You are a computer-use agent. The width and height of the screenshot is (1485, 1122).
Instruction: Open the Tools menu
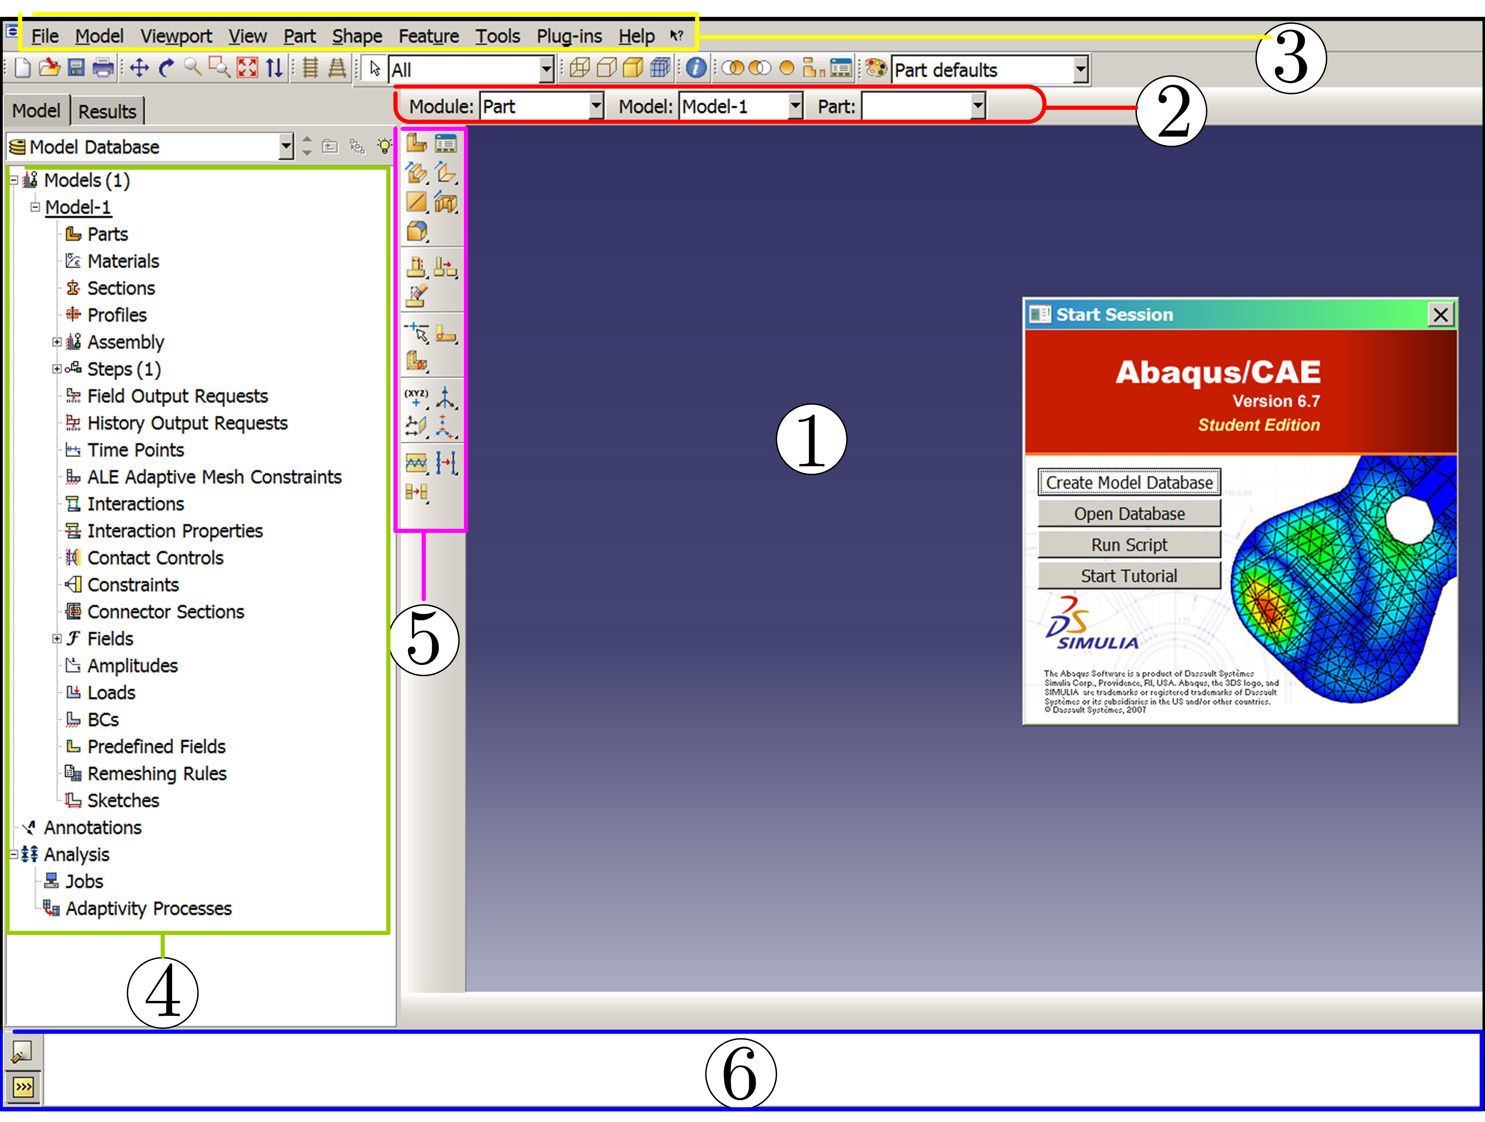point(497,35)
